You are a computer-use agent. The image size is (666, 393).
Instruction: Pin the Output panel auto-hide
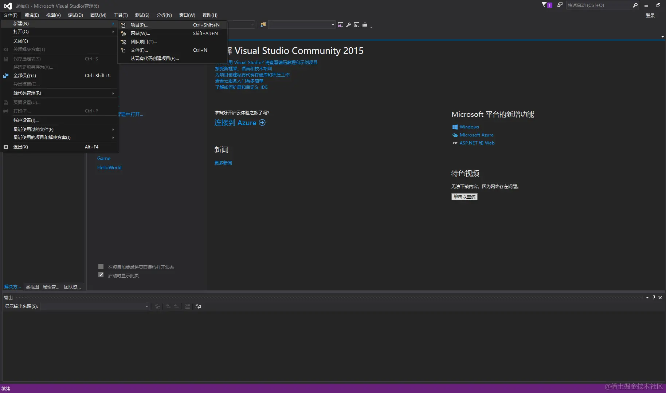pyautogui.click(x=654, y=297)
